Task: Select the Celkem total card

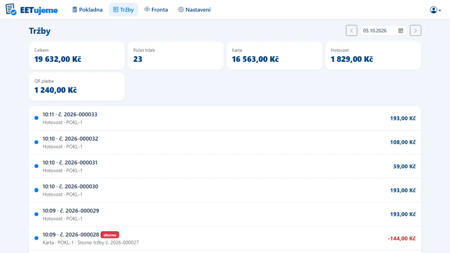Action: pyautogui.click(x=77, y=55)
